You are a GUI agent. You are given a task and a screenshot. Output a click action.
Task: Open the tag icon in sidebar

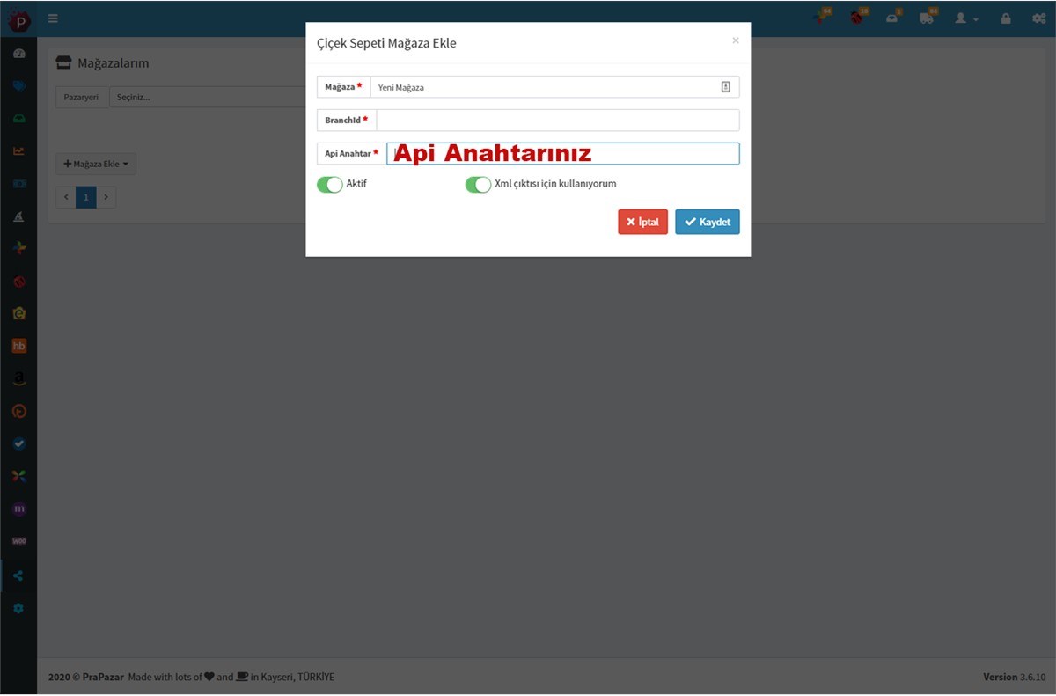[18, 86]
